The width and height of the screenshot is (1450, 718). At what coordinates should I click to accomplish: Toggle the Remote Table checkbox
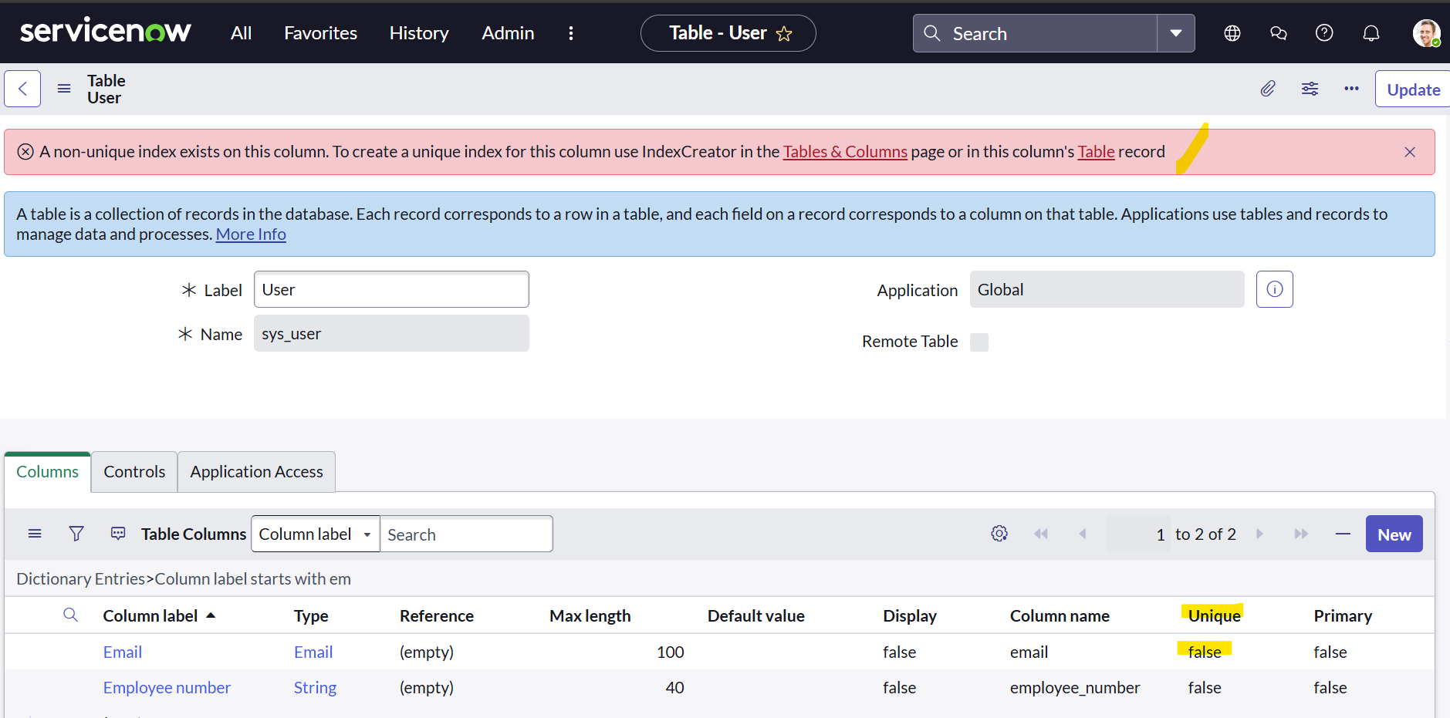click(x=979, y=342)
